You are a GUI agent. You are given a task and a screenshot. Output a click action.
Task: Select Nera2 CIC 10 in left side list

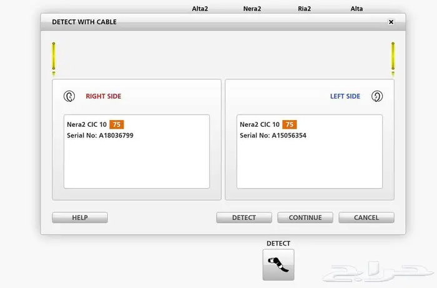click(x=260, y=125)
